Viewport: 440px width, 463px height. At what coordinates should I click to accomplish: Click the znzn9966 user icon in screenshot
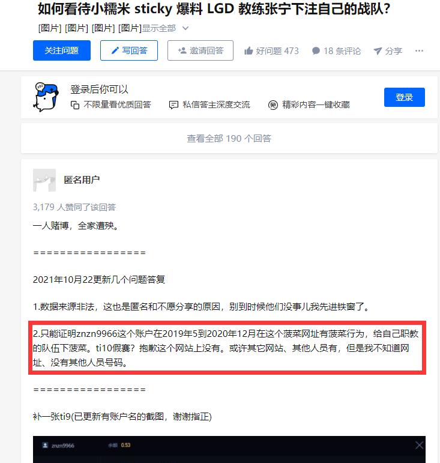coord(45,445)
